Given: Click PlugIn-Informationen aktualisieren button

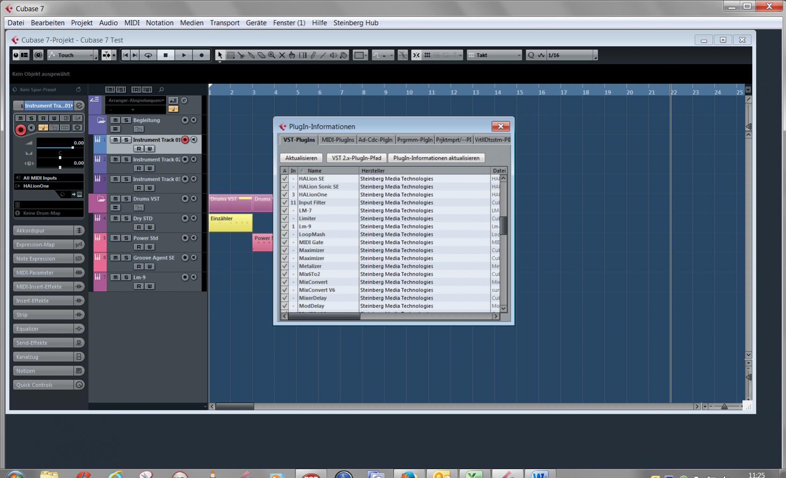Looking at the screenshot, I should point(436,158).
